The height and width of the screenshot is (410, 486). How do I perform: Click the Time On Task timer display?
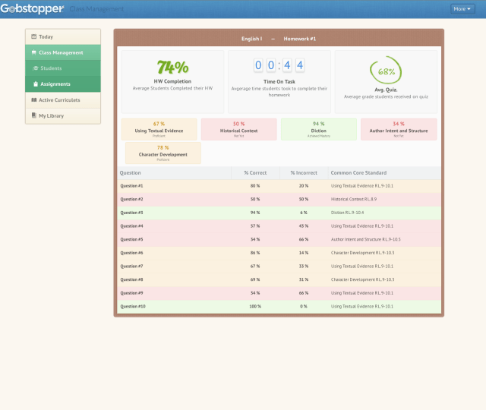point(279,65)
